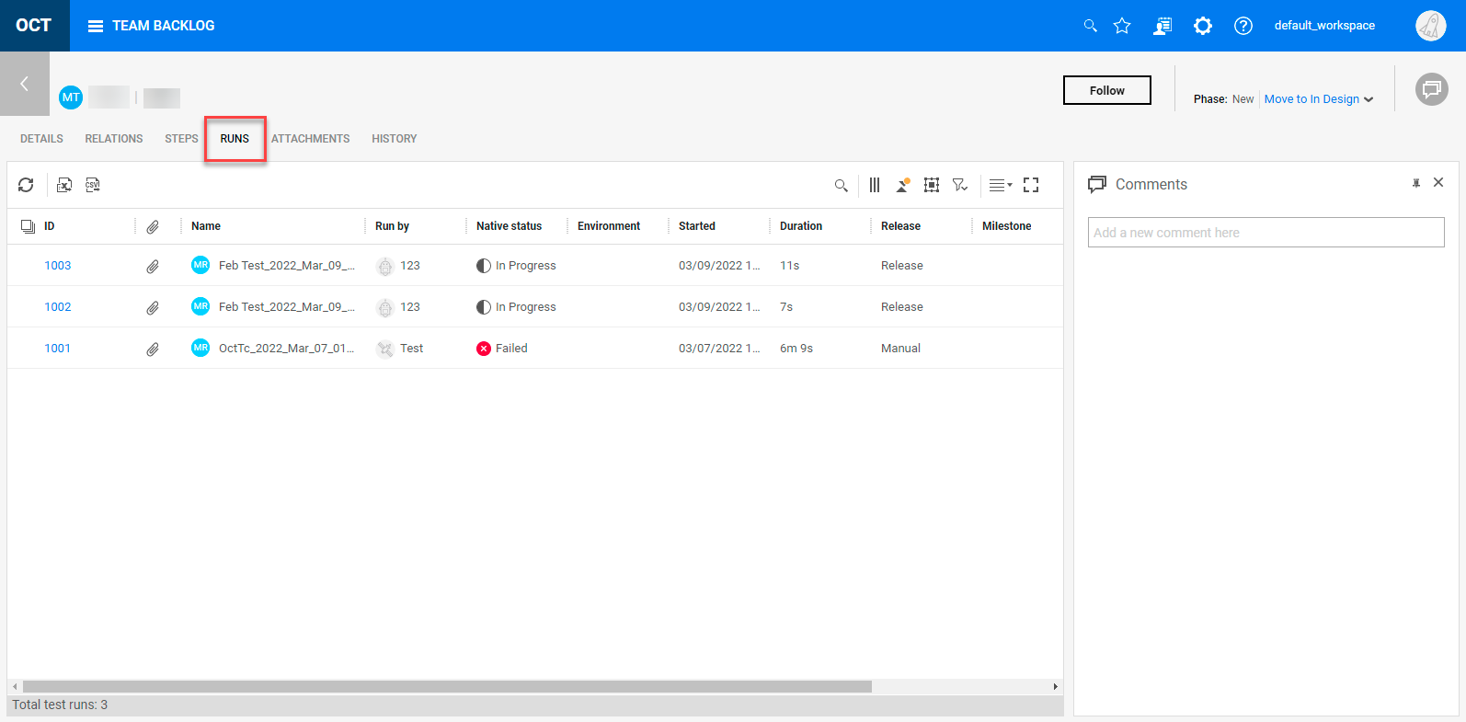Open My Work icon in header
Viewport: 1466px width, 722px height.
click(x=1162, y=26)
